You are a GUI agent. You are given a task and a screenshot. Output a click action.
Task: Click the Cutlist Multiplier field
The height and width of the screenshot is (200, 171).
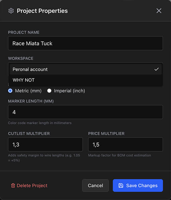45,145
